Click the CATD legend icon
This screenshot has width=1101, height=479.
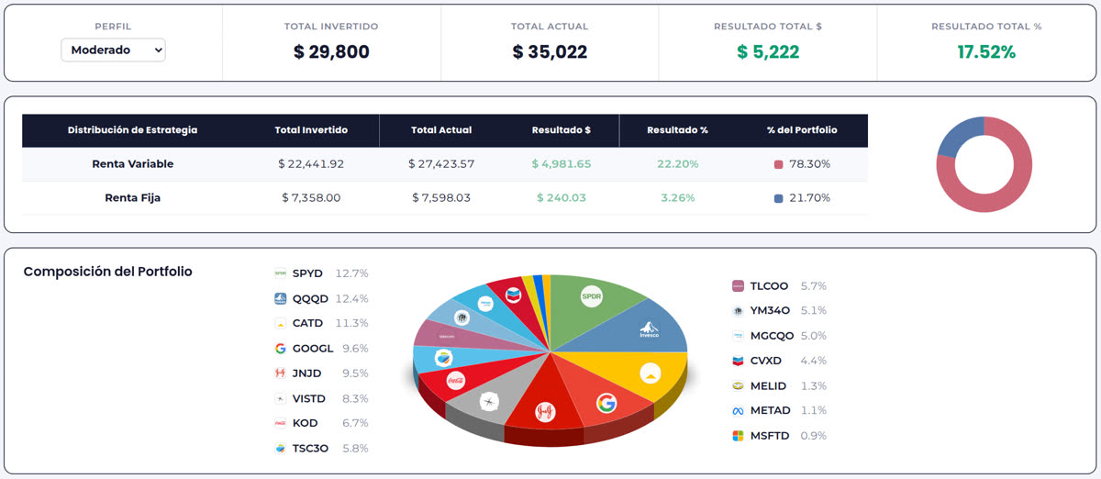click(281, 323)
